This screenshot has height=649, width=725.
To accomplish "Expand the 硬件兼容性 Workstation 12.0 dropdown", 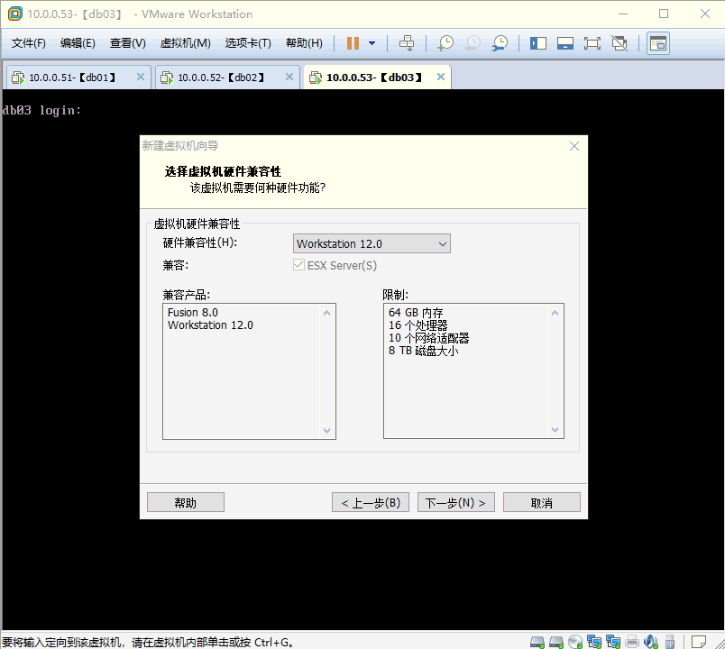I will (372, 243).
